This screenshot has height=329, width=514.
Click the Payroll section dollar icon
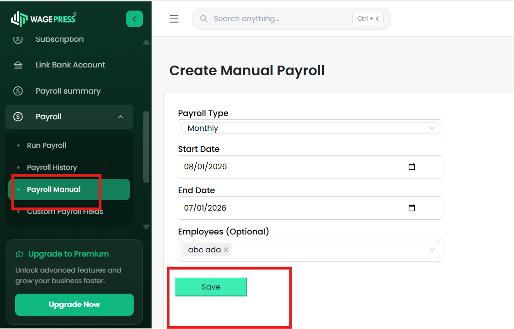pyautogui.click(x=18, y=117)
